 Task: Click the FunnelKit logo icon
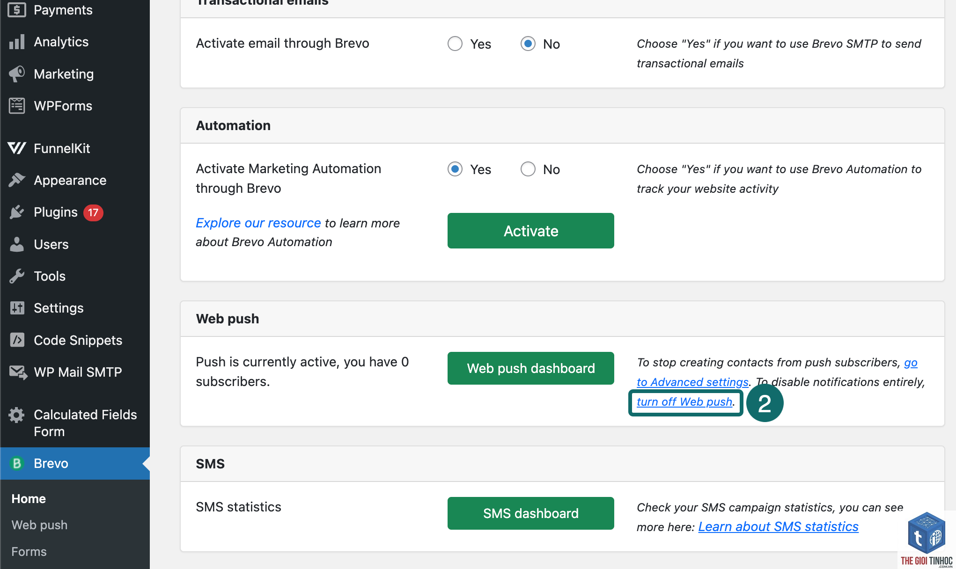(17, 148)
